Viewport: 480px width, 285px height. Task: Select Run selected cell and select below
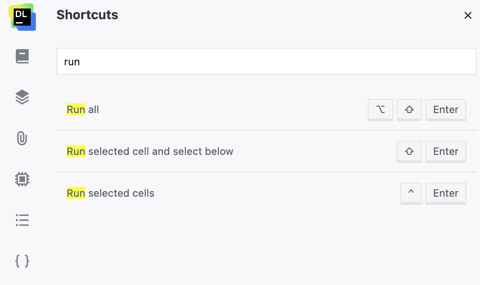pos(149,151)
